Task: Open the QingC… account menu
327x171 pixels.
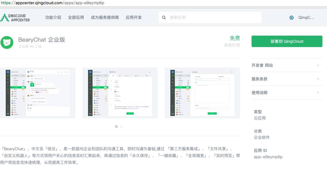Action: pos(306,17)
